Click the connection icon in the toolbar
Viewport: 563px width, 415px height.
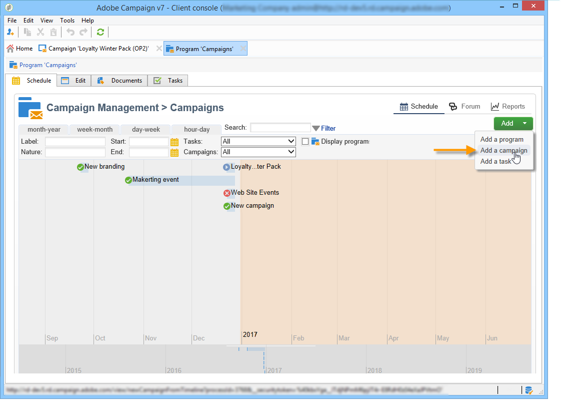(x=10, y=33)
